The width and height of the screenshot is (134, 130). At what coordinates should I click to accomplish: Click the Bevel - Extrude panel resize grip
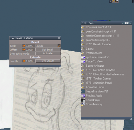[60, 66]
